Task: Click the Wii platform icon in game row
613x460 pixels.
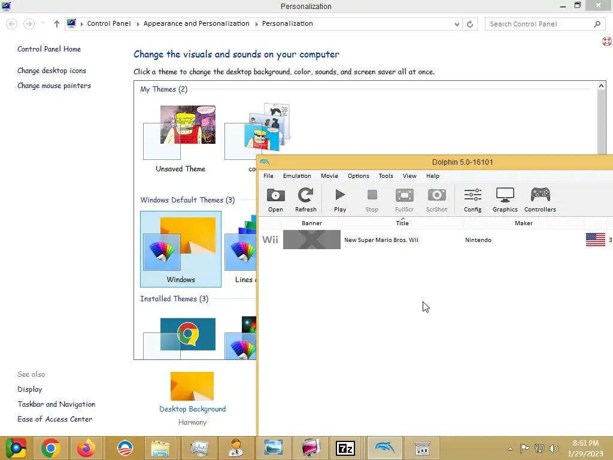Action: pos(270,240)
